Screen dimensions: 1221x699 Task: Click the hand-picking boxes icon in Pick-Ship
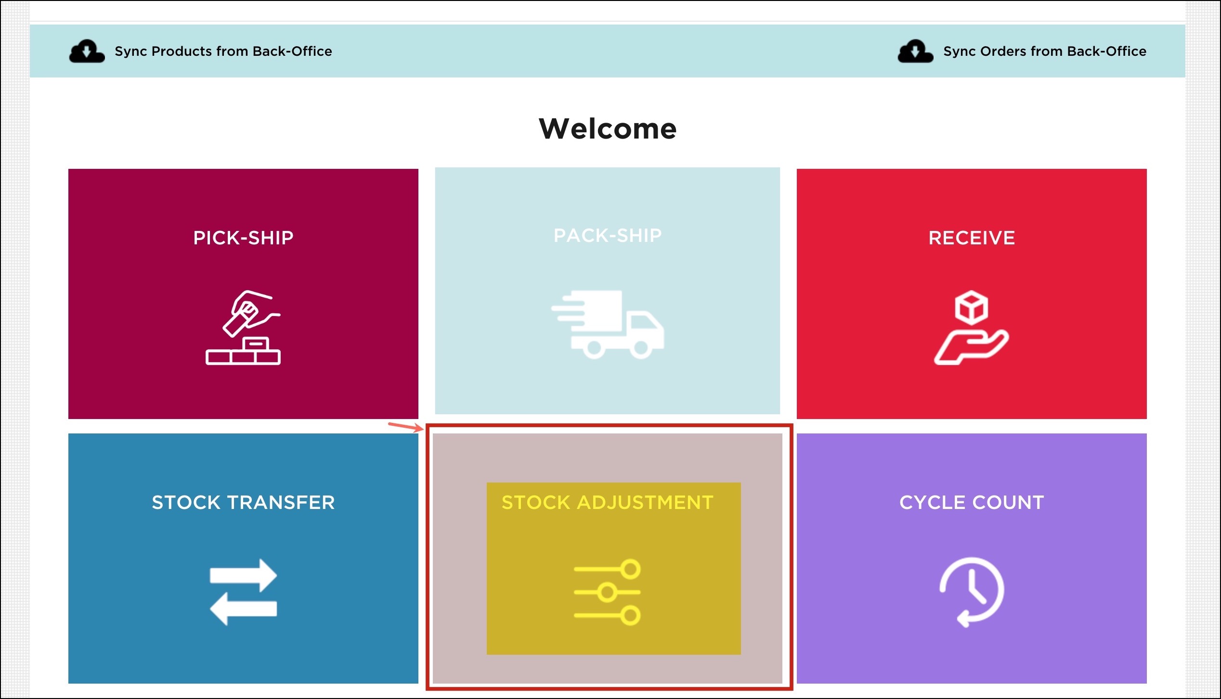pyautogui.click(x=243, y=328)
